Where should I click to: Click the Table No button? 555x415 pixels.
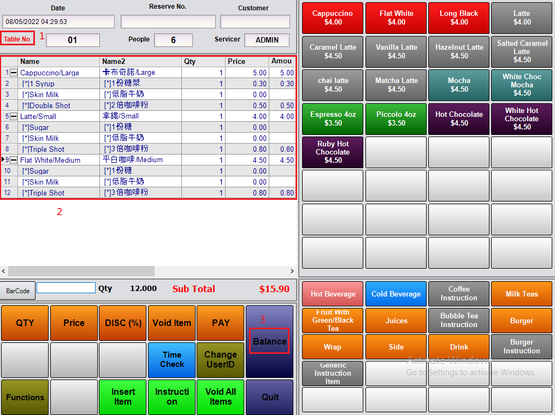coord(17,39)
